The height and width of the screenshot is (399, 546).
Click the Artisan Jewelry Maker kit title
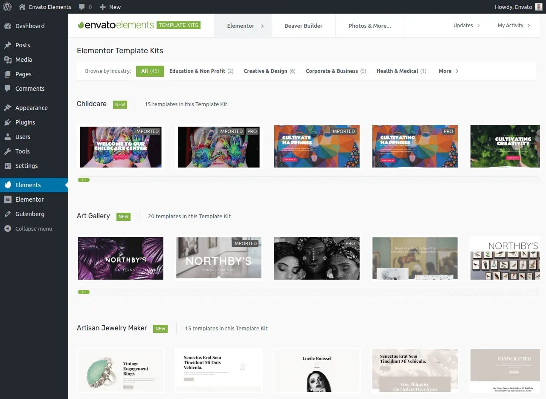coord(112,328)
